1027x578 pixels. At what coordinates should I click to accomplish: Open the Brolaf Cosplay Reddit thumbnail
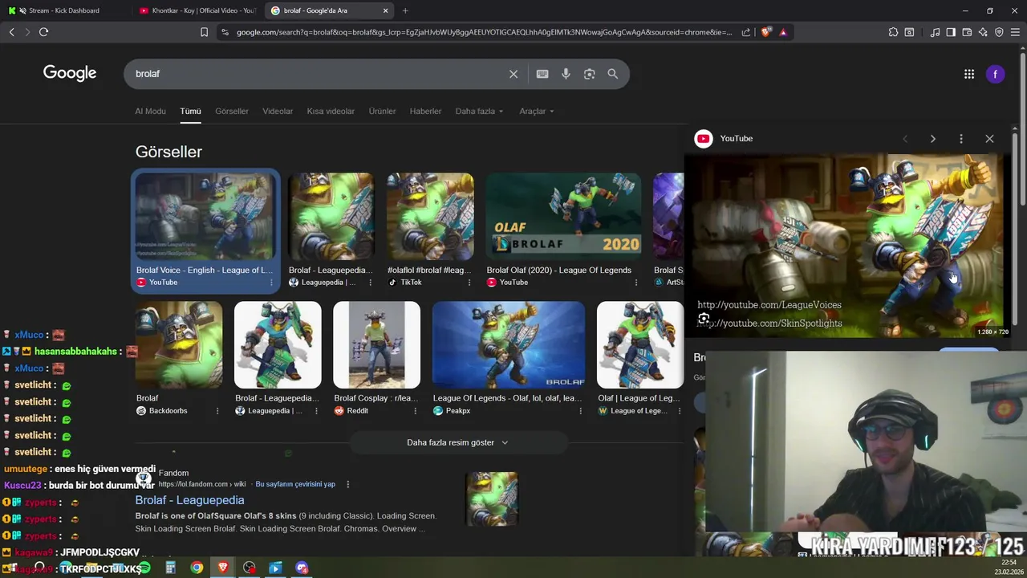(x=376, y=345)
